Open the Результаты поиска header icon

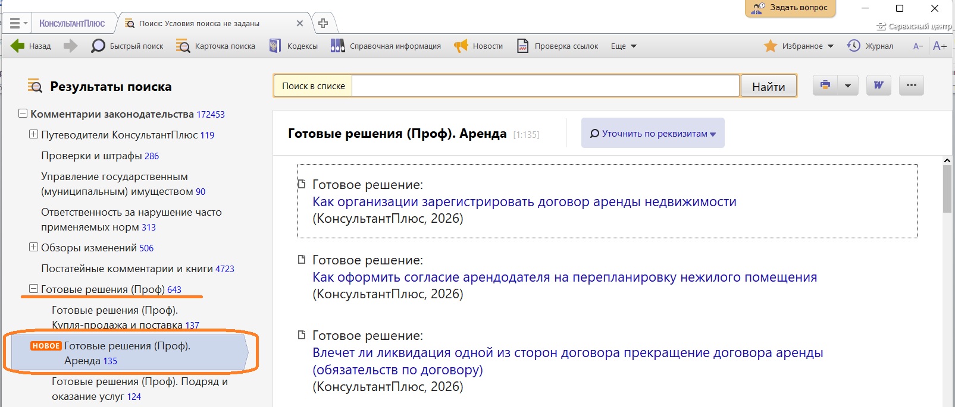coord(35,86)
